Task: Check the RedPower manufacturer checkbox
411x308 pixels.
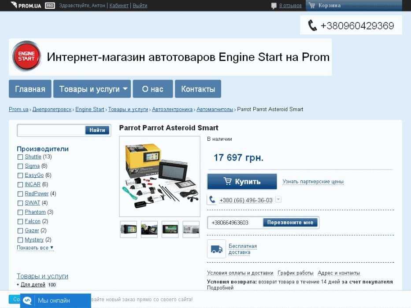Action: tap(20, 194)
